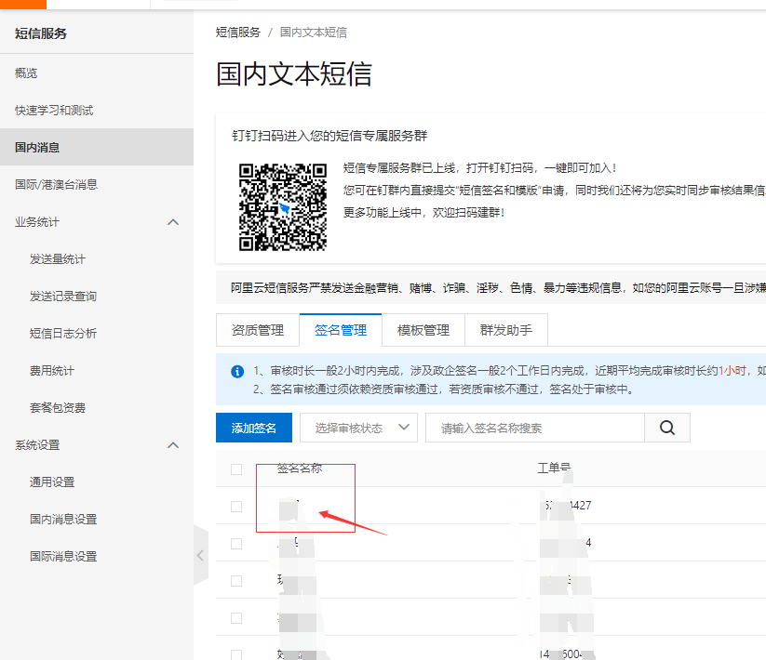Click the blue info icon in notice
This screenshot has width=766, height=660.
(237, 372)
